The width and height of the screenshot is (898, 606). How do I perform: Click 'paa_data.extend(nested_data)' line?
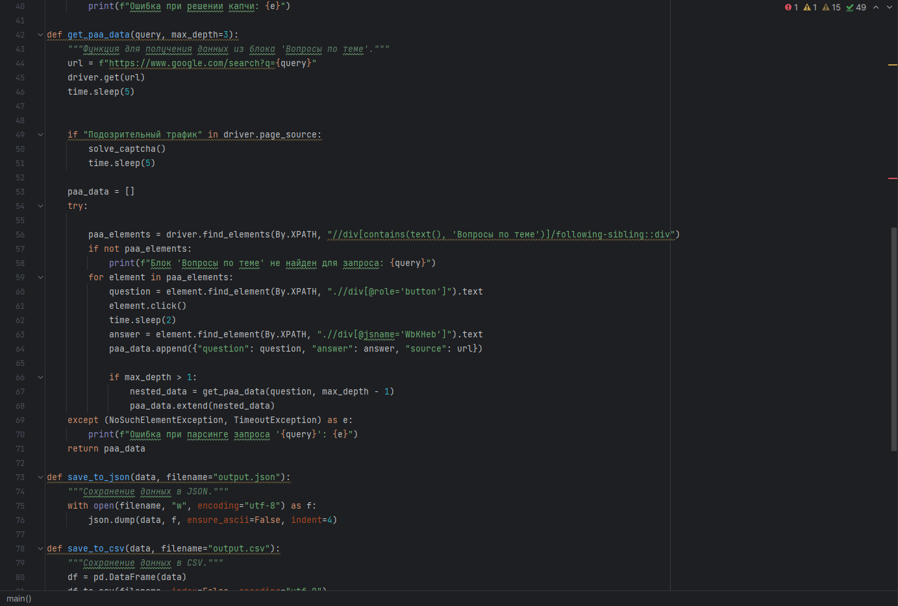(x=203, y=406)
